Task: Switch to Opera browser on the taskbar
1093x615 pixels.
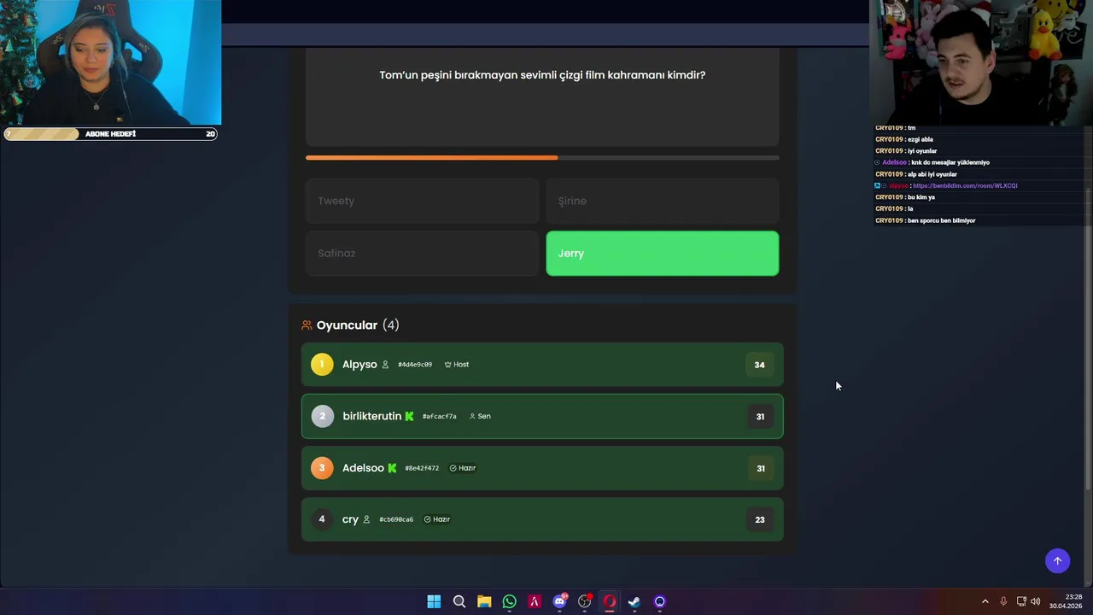Action: click(x=610, y=601)
